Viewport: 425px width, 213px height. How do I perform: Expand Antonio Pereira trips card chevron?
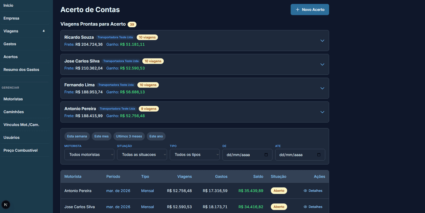(322, 112)
